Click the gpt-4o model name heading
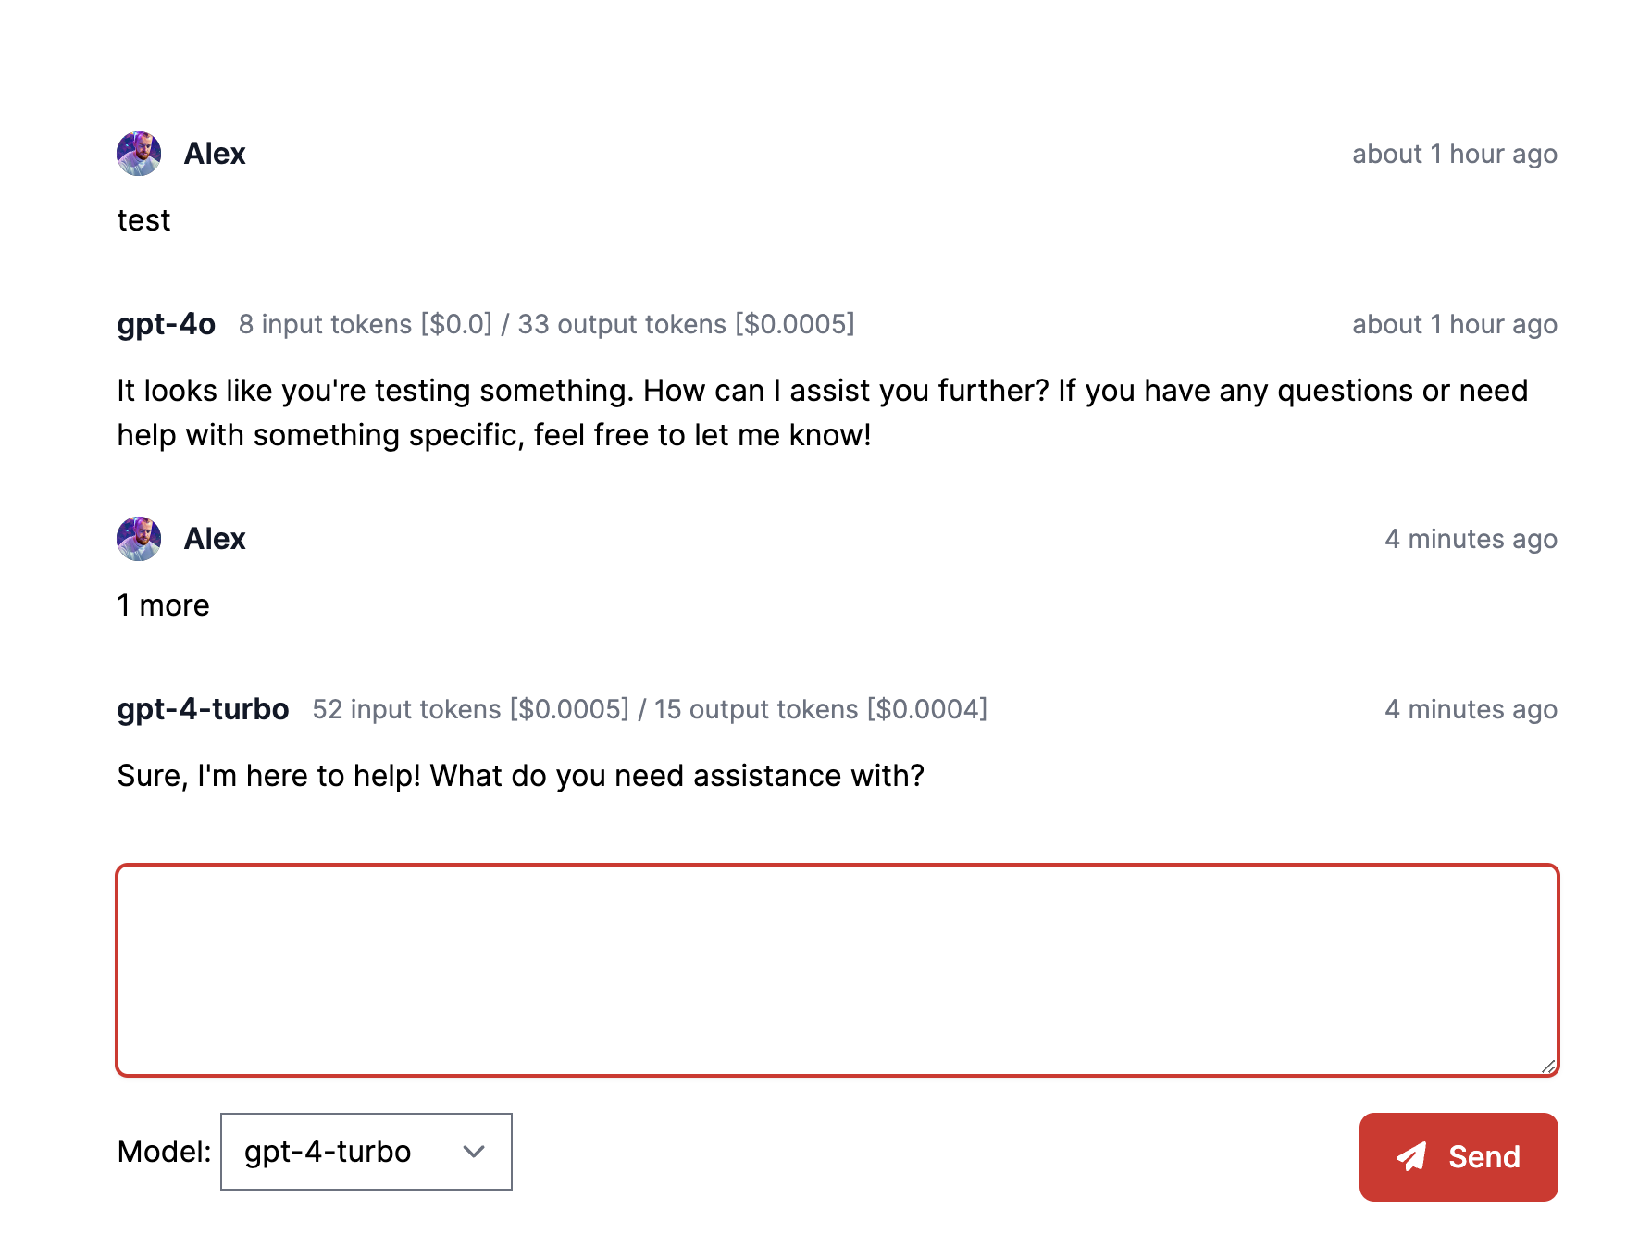The width and height of the screenshot is (1651, 1235). pyautogui.click(x=166, y=324)
